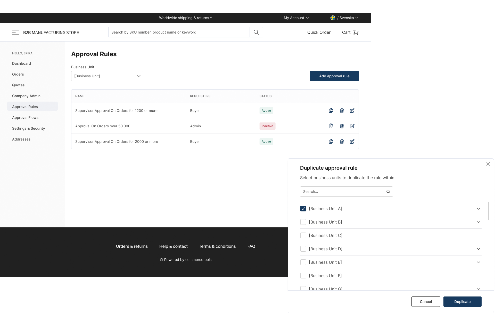The height and width of the screenshot is (330, 495).
Task: Click the STATUS column header
Action: click(266, 96)
